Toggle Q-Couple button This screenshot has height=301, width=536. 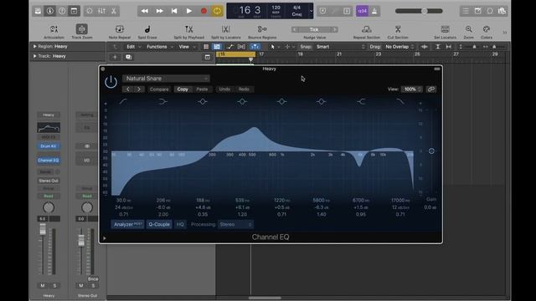159,225
